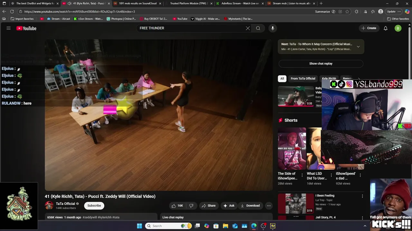Screen dimensions: 412x231
Task: Open TaTa Official channel avatar
Action: (x=49, y=205)
